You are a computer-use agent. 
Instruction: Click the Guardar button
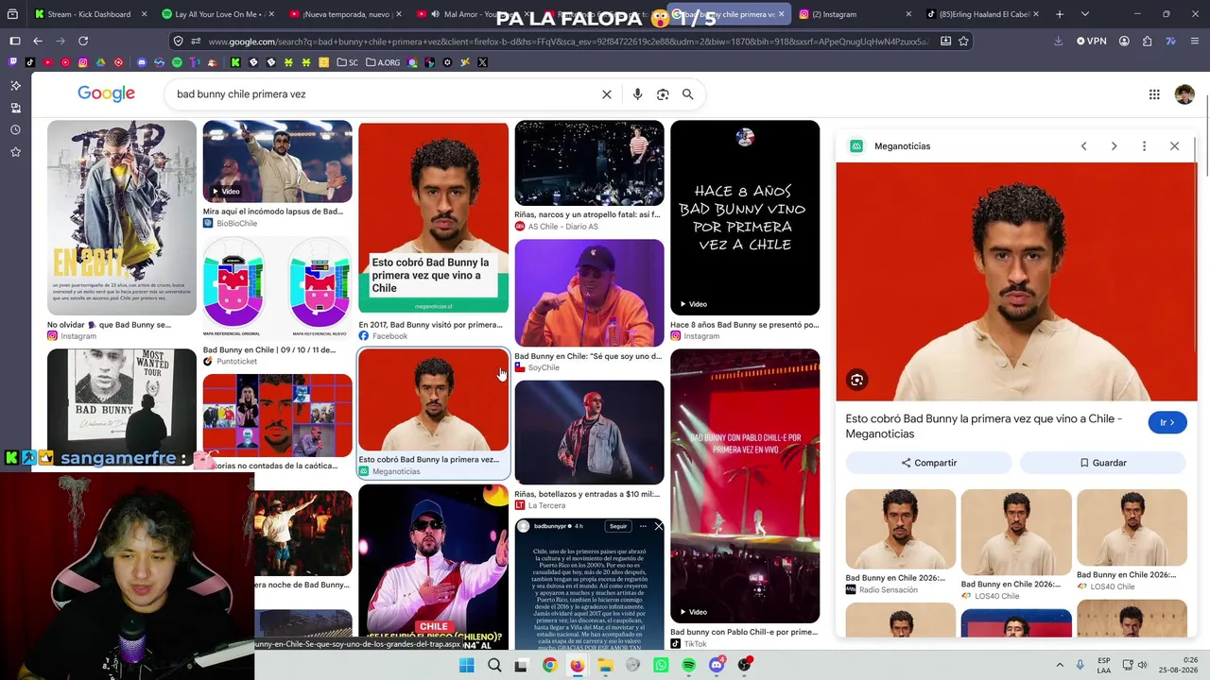point(1102,463)
